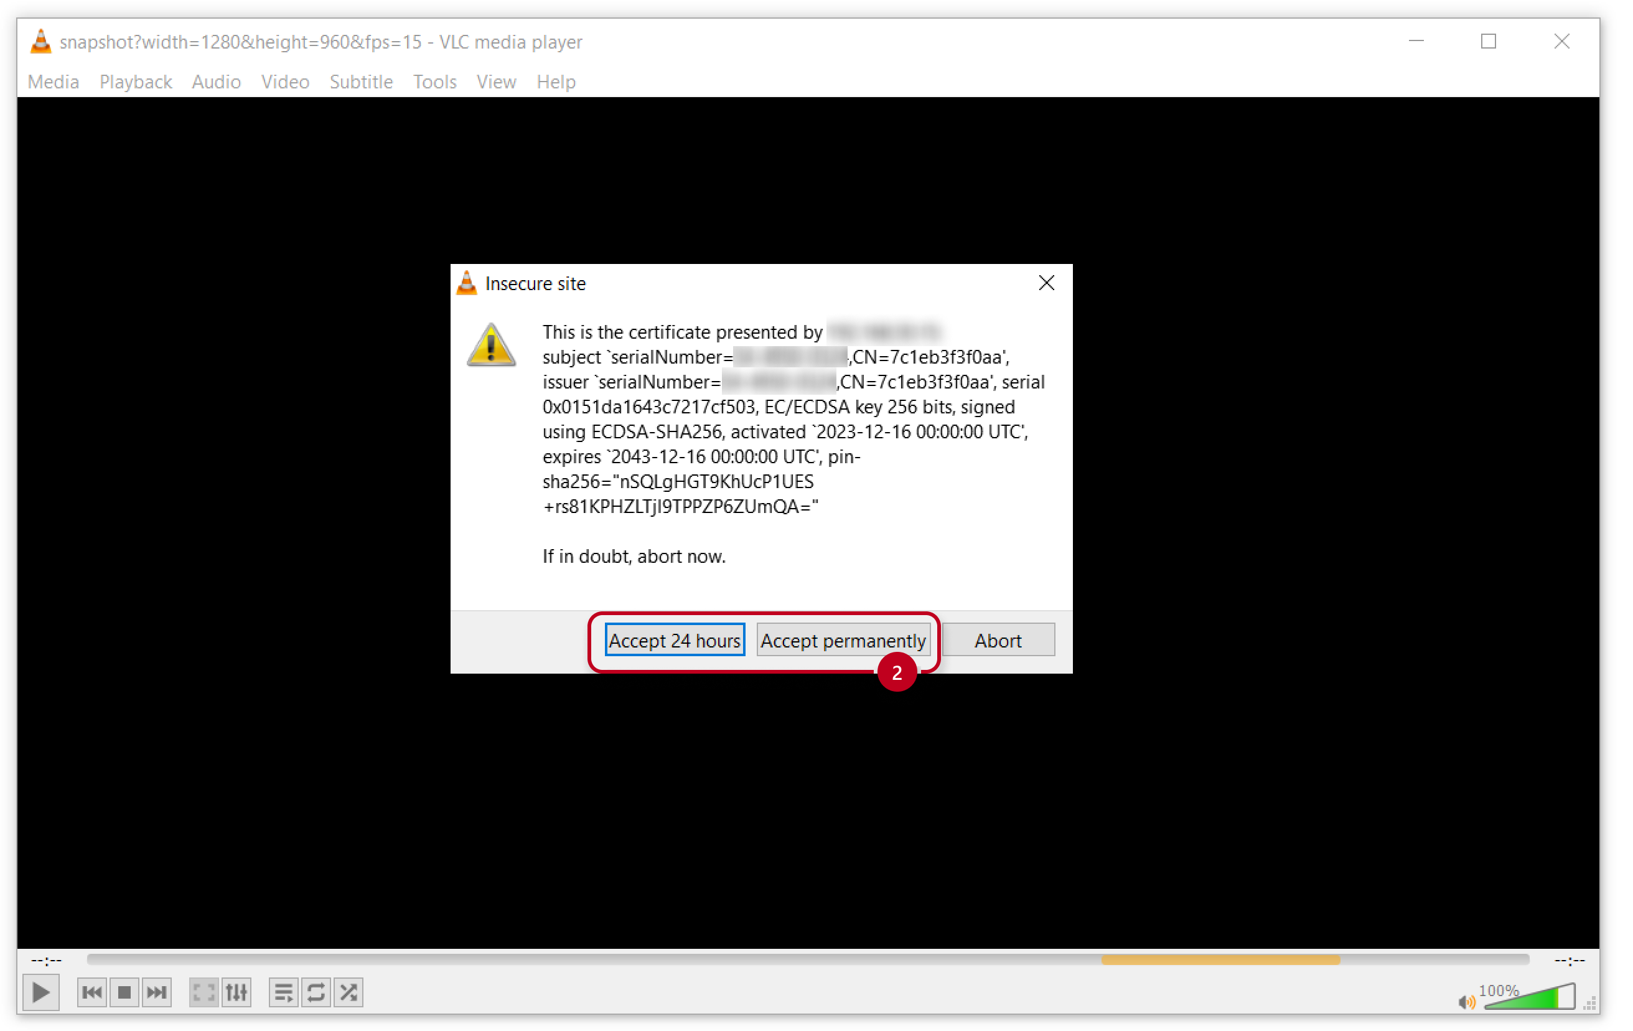Close the VLC media player window
The width and height of the screenshot is (1633, 1031).
coord(1561,41)
